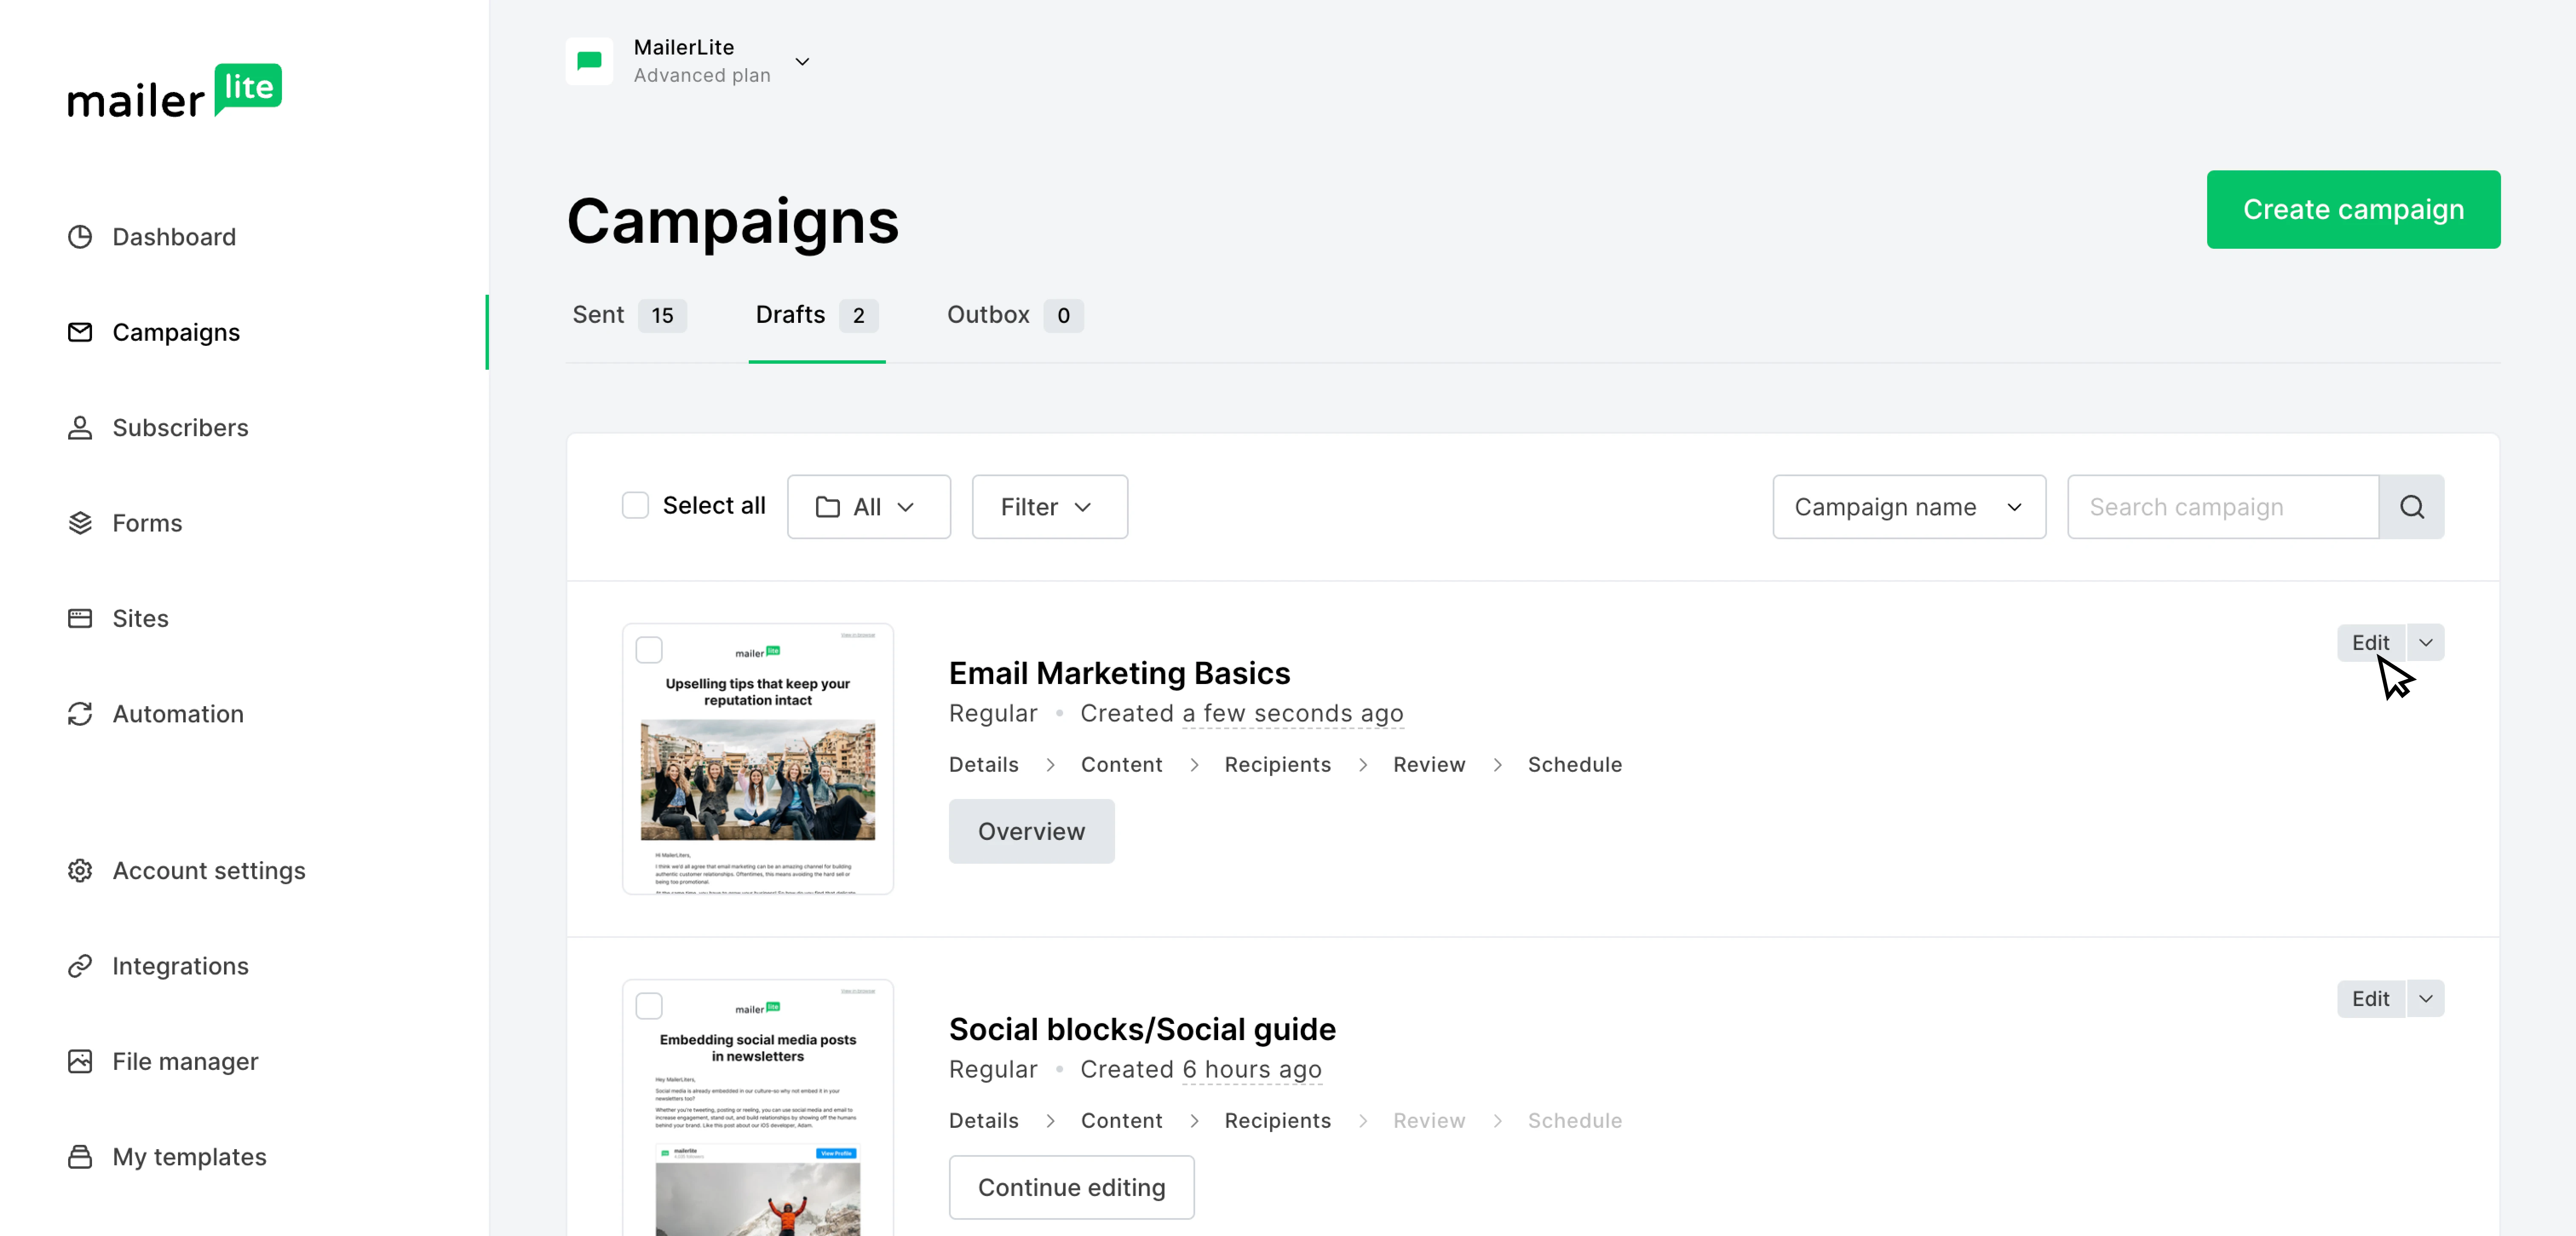Focus the Search campaign input field
The width and height of the screenshot is (2576, 1236).
coord(2222,507)
